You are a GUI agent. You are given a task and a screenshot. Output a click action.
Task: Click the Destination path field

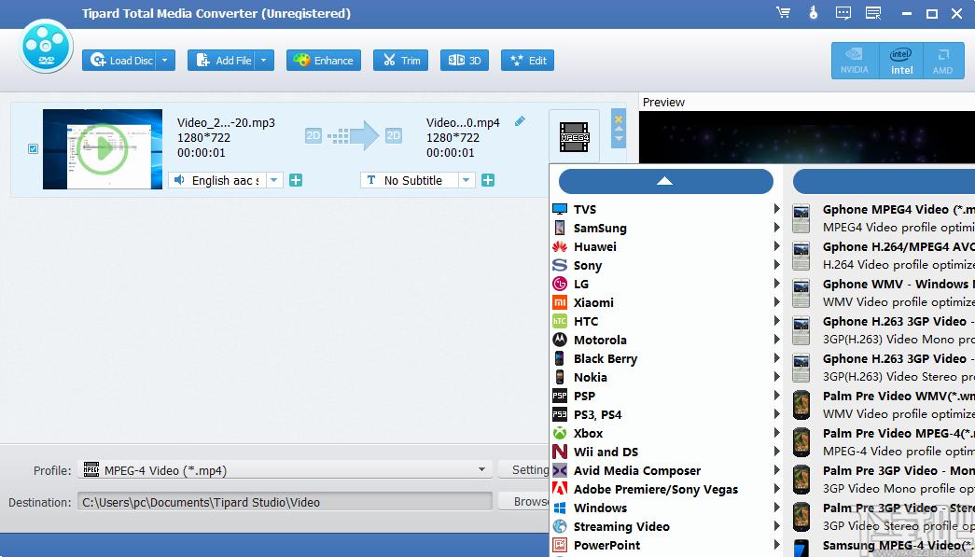click(x=286, y=502)
